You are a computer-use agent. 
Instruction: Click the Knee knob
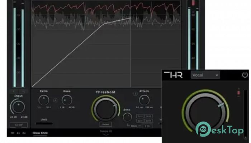(67, 100)
